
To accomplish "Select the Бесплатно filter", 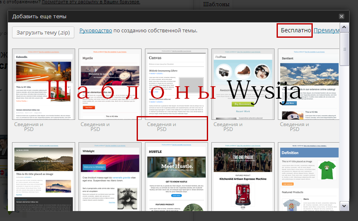I will click(x=296, y=30).
